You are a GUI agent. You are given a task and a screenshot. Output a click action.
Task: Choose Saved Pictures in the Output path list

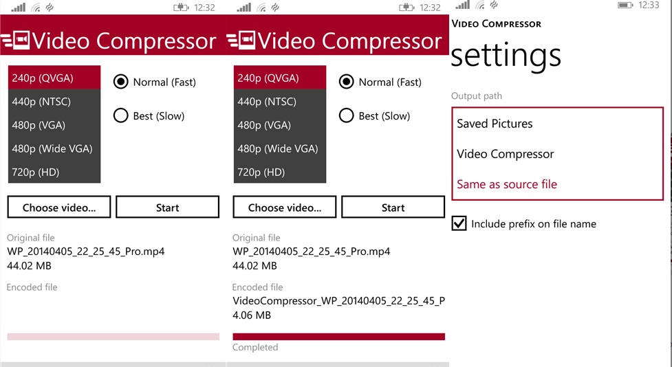[495, 124]
